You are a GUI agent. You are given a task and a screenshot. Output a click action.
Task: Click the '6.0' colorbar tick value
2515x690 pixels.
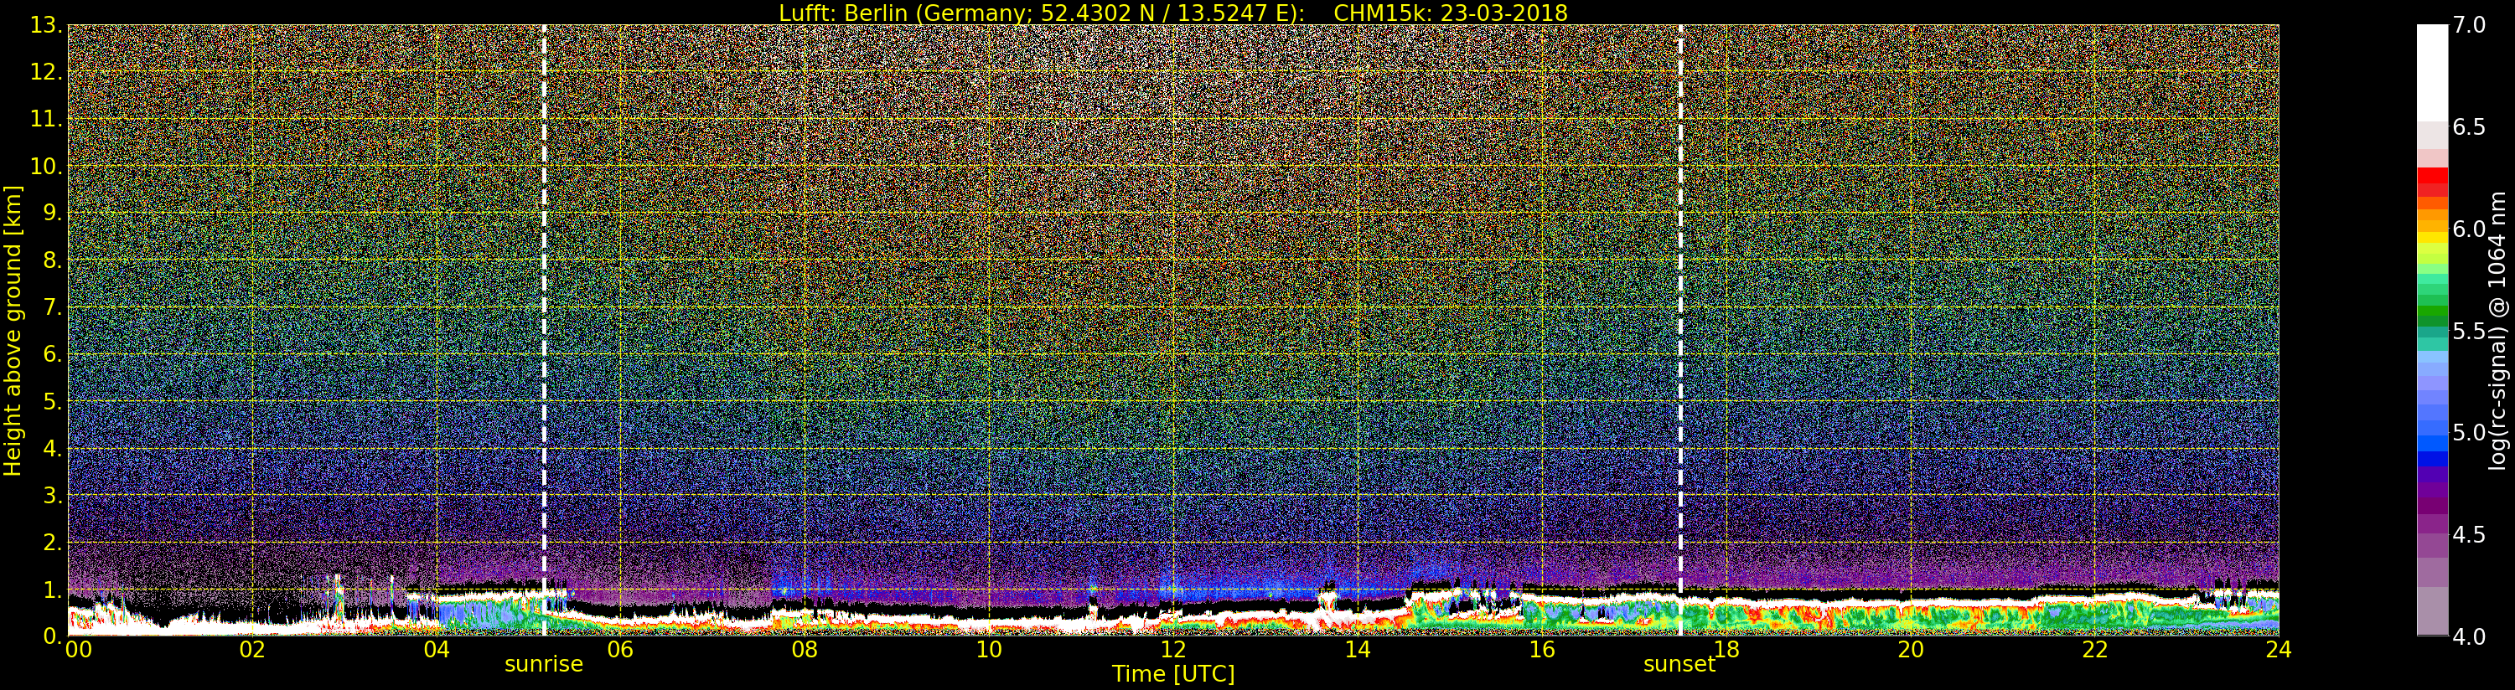(2470, 229)
